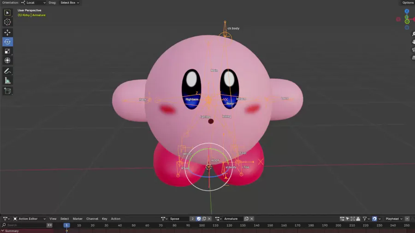Click frame 100 on the timeline ruler
415x233 pixels.
[x=202, y=225]
